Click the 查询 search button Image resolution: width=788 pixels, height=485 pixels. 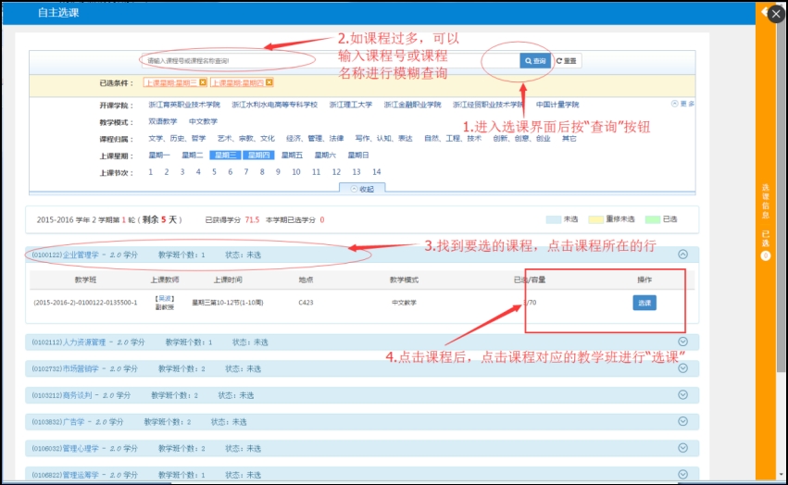coord(535,61)
